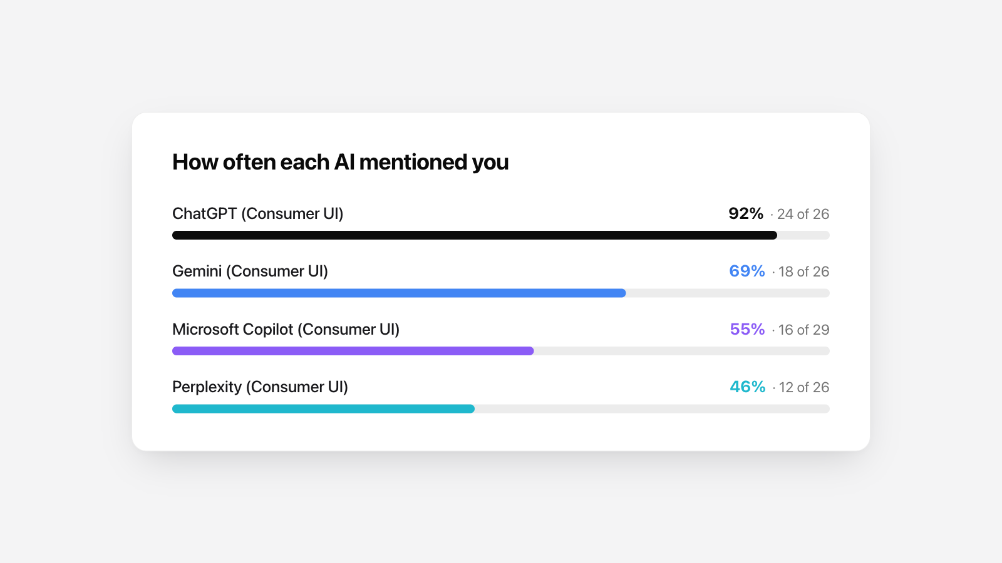This screenshot has width=1002, height=563.
Task: Select the ChatGPT (Consumer UI) label
Action: point(258,214)
